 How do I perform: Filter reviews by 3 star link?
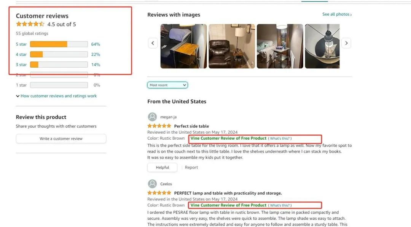coord(21,65)
